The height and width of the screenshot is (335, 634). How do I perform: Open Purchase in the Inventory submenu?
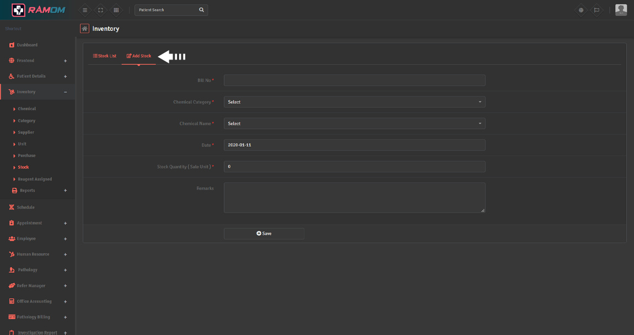point(26,155)
